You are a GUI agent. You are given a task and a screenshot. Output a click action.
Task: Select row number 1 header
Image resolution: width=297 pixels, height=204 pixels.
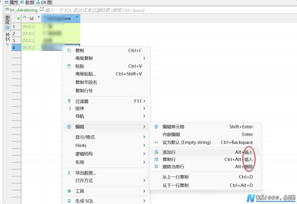coord(16,27)
